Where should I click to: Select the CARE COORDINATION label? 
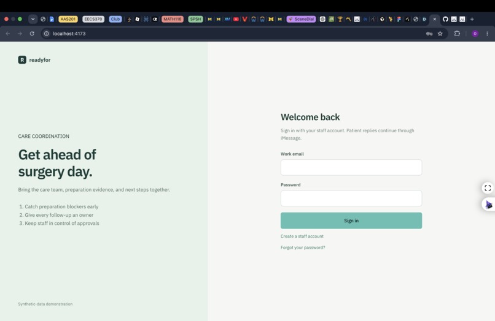click(44, 137)
